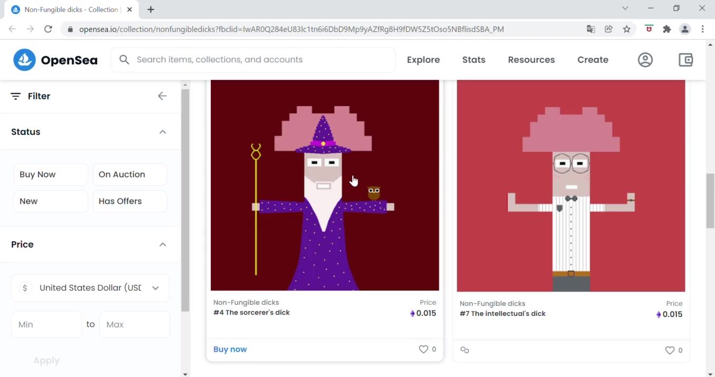Open the Create link
This screenshot has height=377, width=715.
point(593,60)
